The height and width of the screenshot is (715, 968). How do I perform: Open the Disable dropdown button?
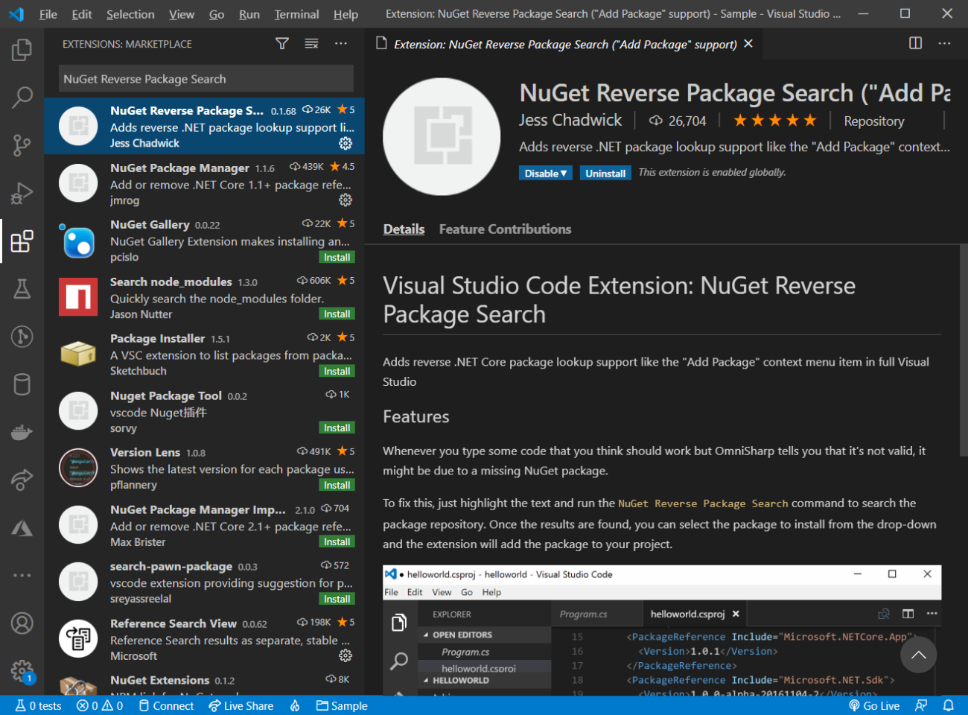pos(546,173)
